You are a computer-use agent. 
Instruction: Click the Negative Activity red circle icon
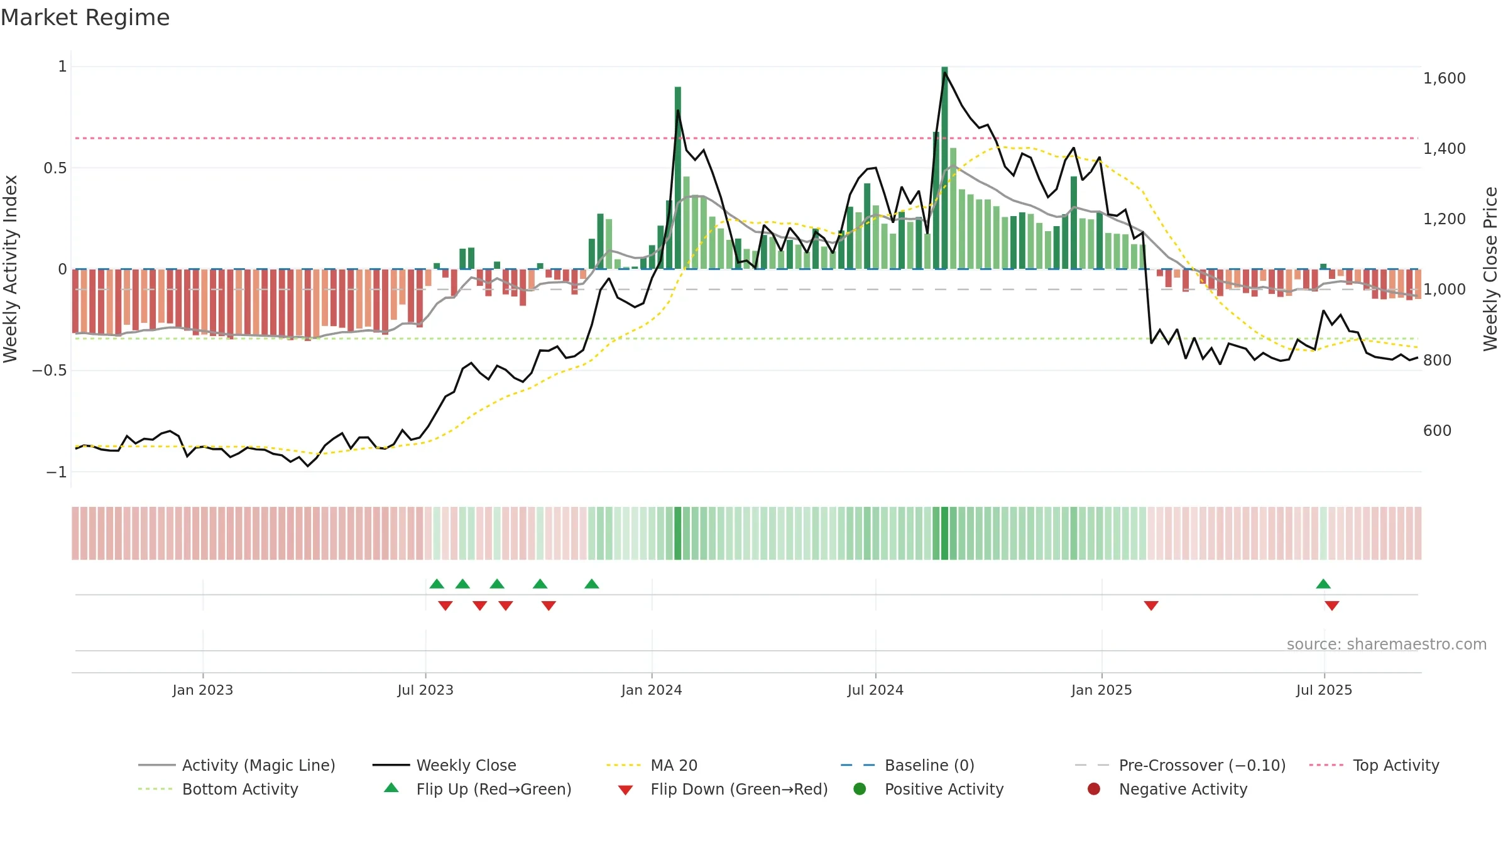[x=1094, y=788]
